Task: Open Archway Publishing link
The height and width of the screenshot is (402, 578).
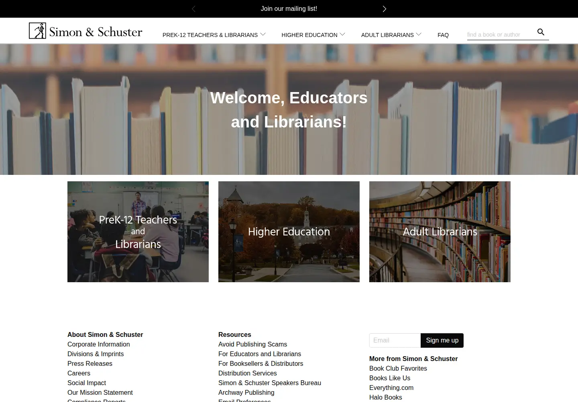Action: (x=246, y=393)
